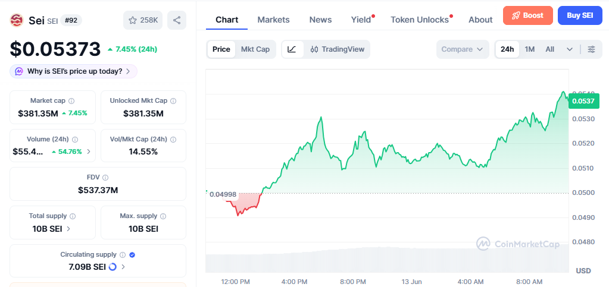This screenshot has width=609, height=287.
Task: Click Max. supply 10B SEI value
Action: [143, 229]
